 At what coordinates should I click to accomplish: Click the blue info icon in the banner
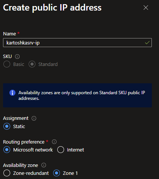[12, 93]
